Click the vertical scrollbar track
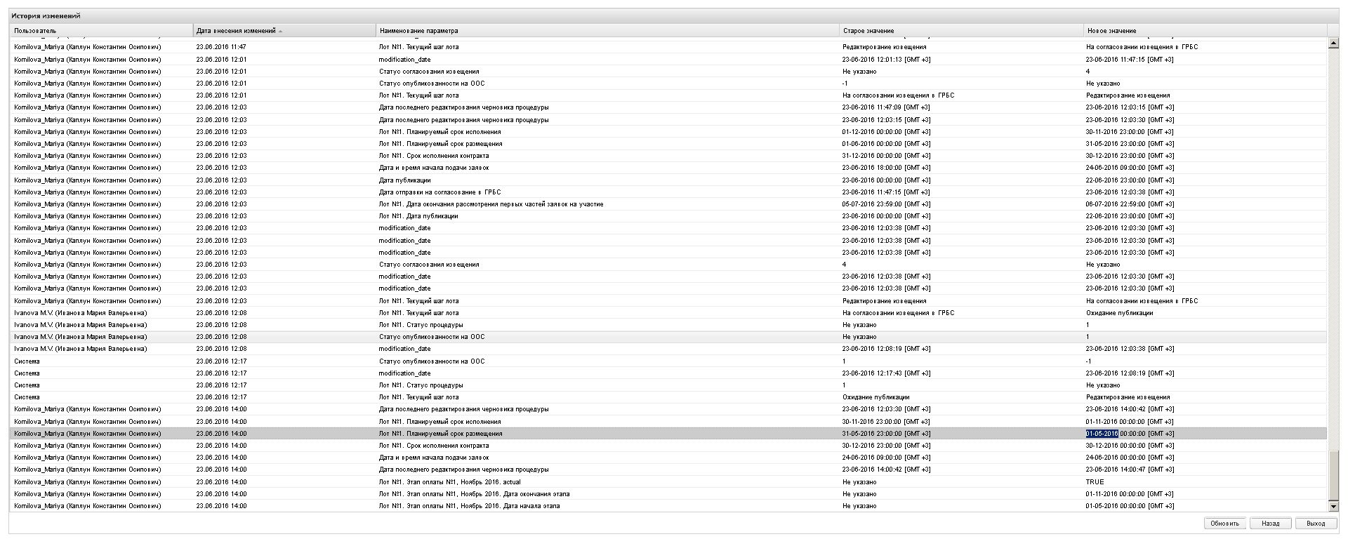The height and width of the screenshot is (539, 1348). coord(1333,246)
